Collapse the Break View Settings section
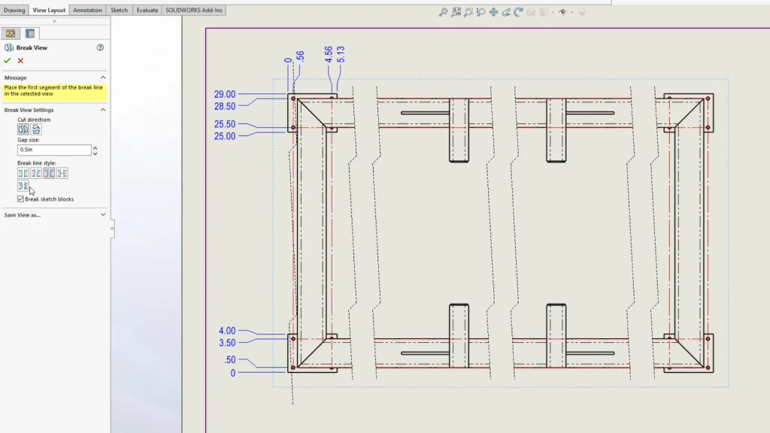The image size is (770, 433). pos(103,110)
